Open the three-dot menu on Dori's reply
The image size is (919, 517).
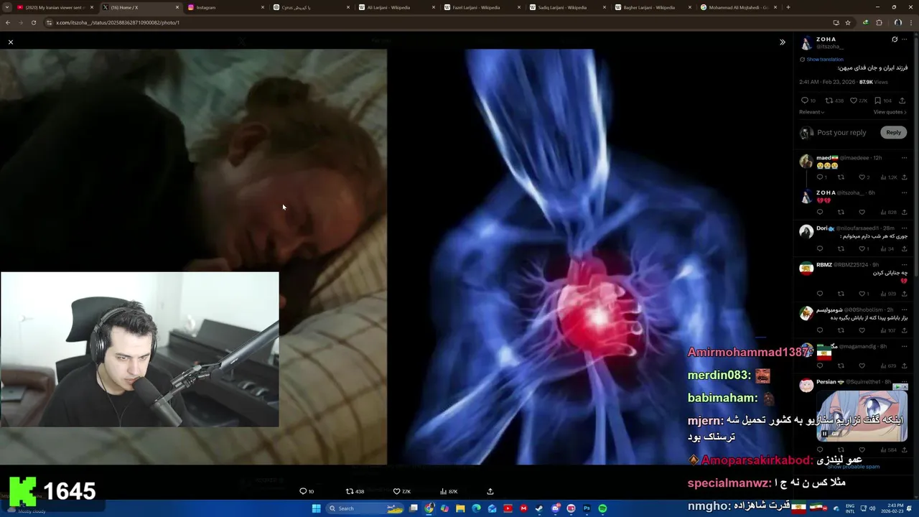pos(904,228)
